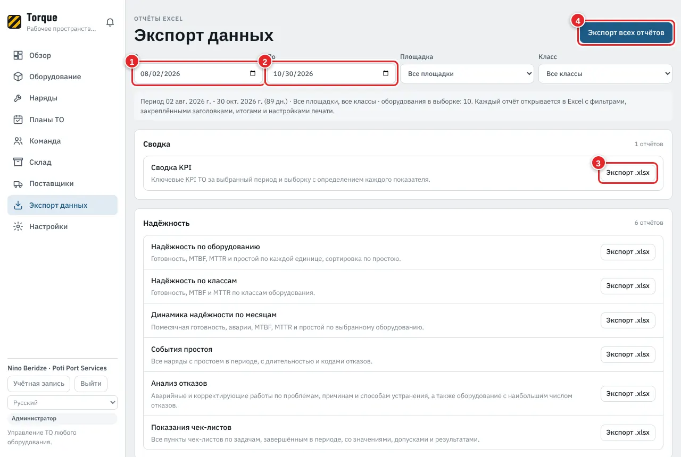This screenshot has height=457, width=681.
Task: Go to Обзор in sidebar
Action: tap(62, 55)
